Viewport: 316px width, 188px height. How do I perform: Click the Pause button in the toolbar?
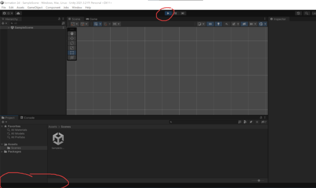click(175, 13)
